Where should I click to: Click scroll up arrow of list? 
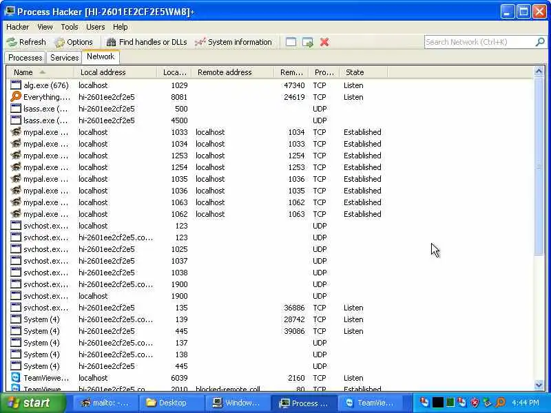pyautogui.click(x=539, y=72)
